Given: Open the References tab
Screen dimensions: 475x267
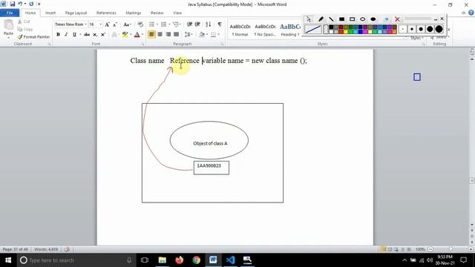Looking at the screenshot, I should point(106,13).
